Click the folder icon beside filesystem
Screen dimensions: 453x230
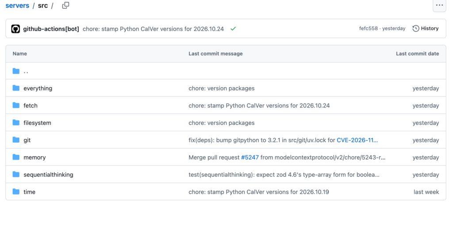coord(16,123)
